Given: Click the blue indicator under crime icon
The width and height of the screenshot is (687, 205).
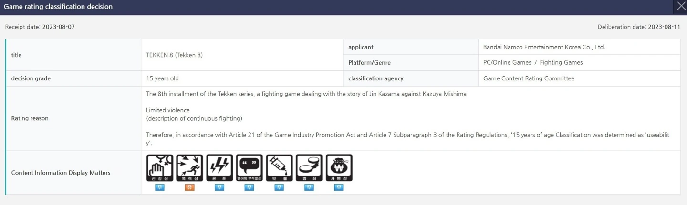Looking at the screenshot, I should 309,187.
